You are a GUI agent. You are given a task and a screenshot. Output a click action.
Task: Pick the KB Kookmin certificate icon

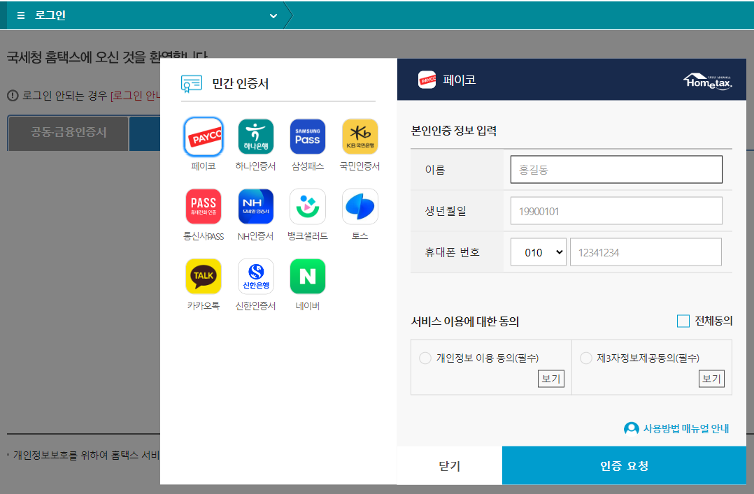360,137
